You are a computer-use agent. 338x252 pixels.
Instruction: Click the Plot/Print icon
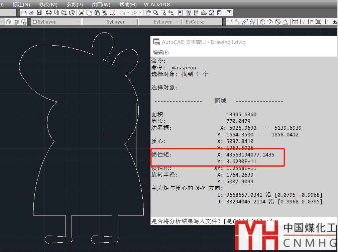coord(49,13)
